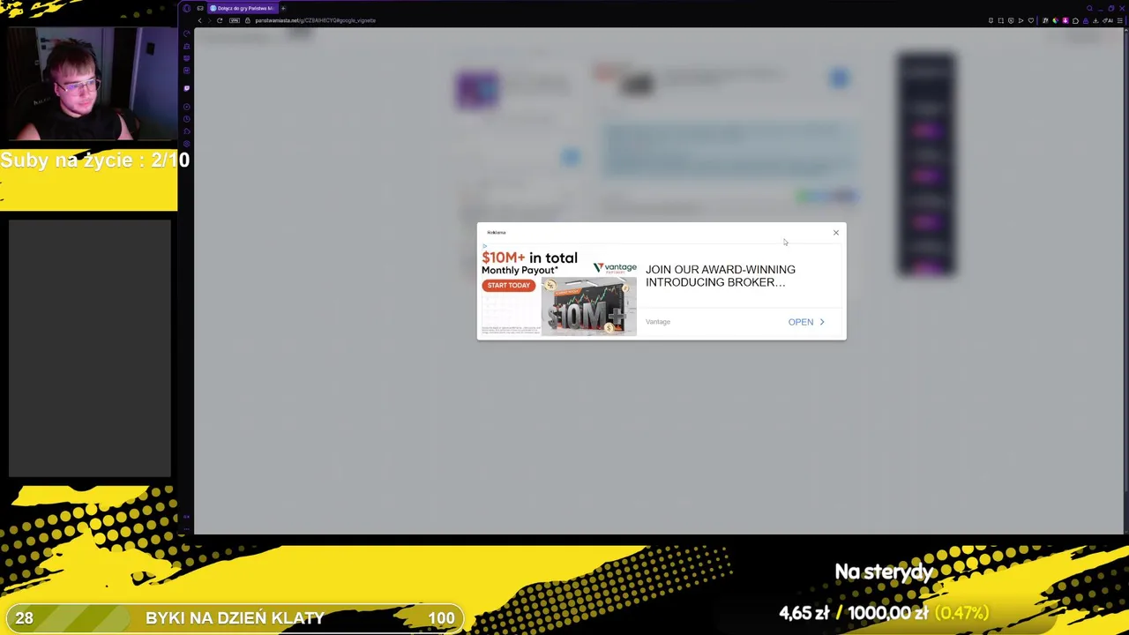Reload the page with refresh icon
This screenshot has width=1129, height=635.
point(220,20)
